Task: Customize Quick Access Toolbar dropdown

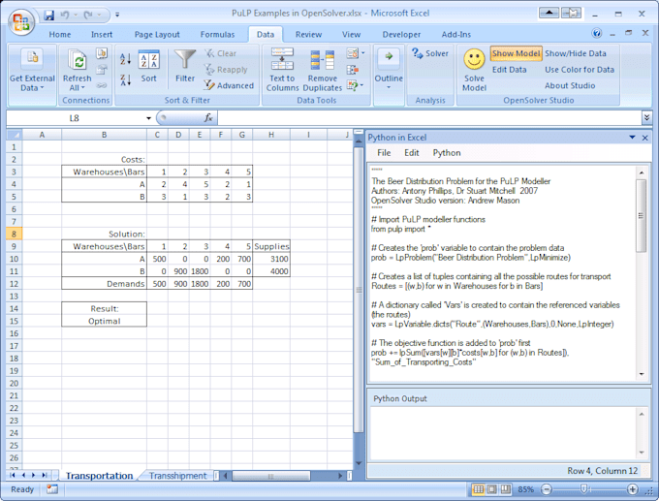Action: [117, 16]
